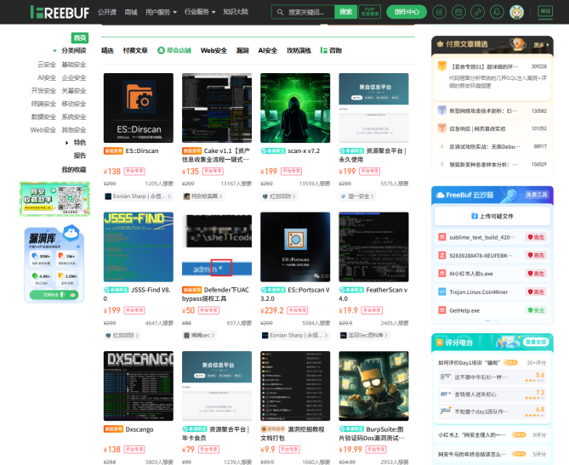Click the QR code in 网安收藏助手 banner
The width and height of the screenshot is (569, 465).
coord(70,198)
